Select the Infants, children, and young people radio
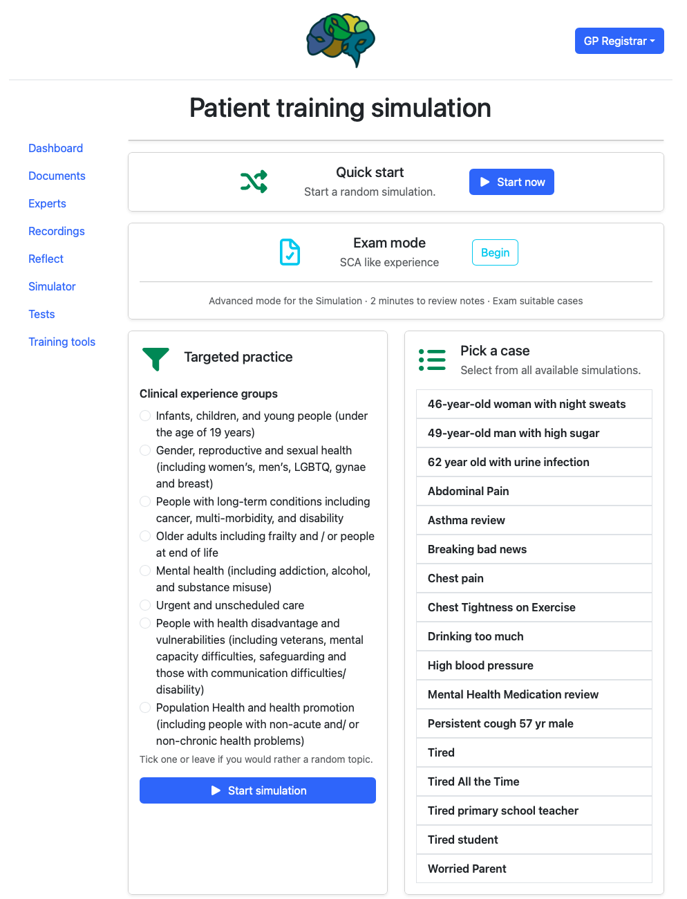Screen dimensions: 687x899 [x=145, y=416]
